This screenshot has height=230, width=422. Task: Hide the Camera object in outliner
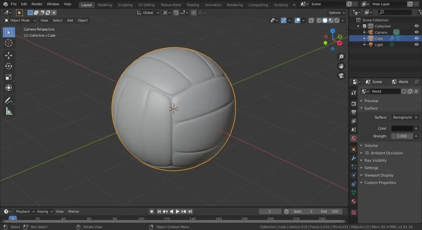coord(416,32)
